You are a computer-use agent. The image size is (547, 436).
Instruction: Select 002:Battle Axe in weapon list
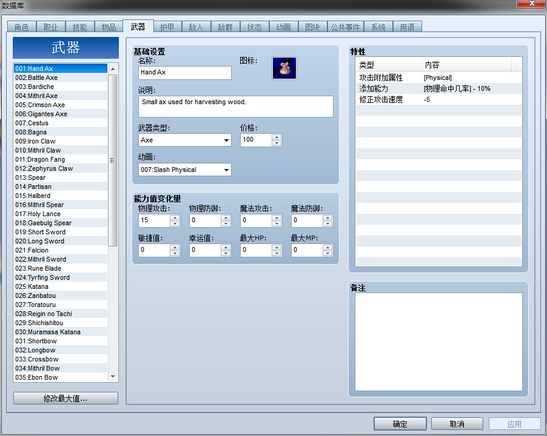point(61,78)
